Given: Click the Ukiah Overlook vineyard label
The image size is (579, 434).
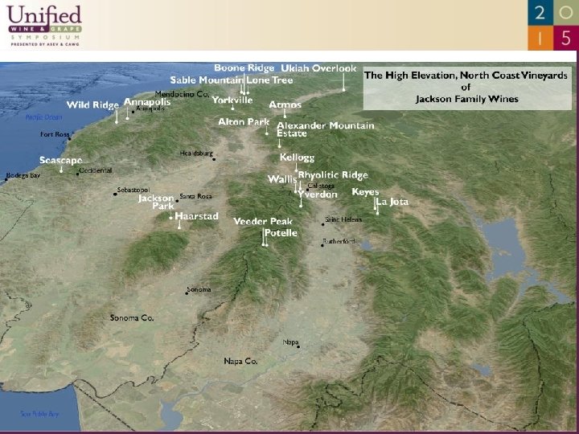Looking at the screenshot, I should click(318, 68).
